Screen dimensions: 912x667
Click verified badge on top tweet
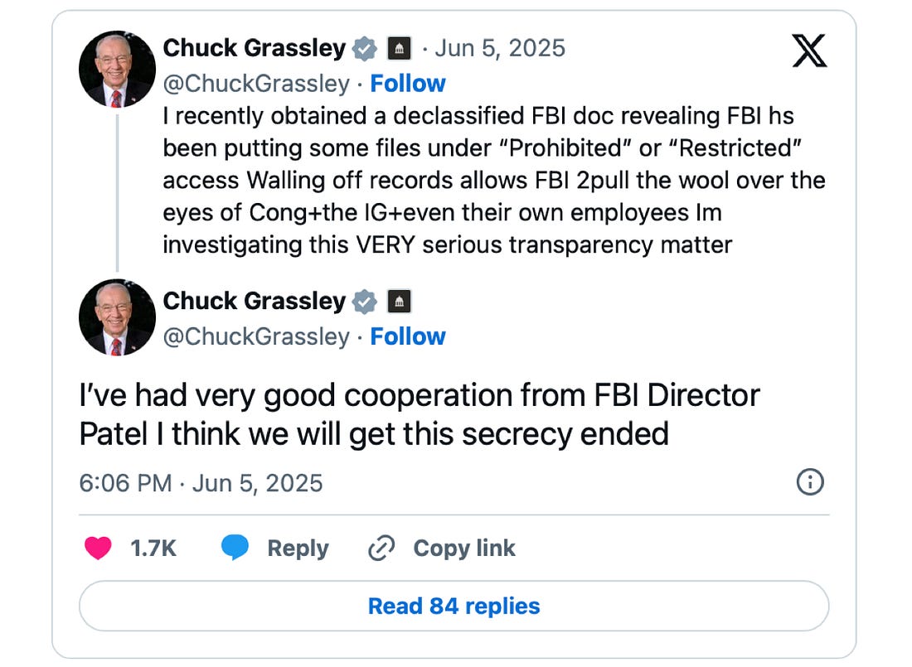(x=364, y=49)
